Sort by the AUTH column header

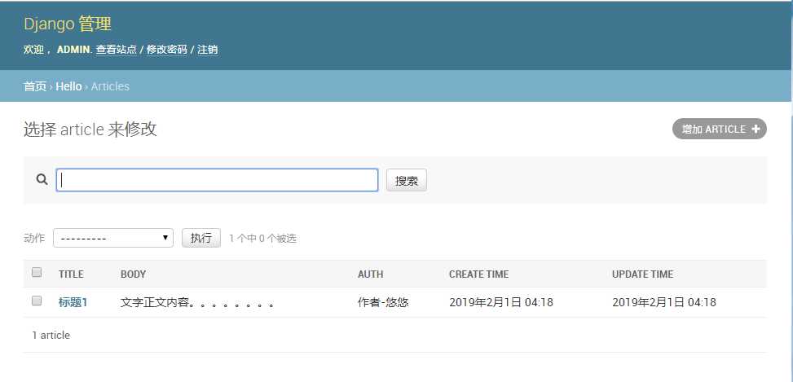[371, 274]
